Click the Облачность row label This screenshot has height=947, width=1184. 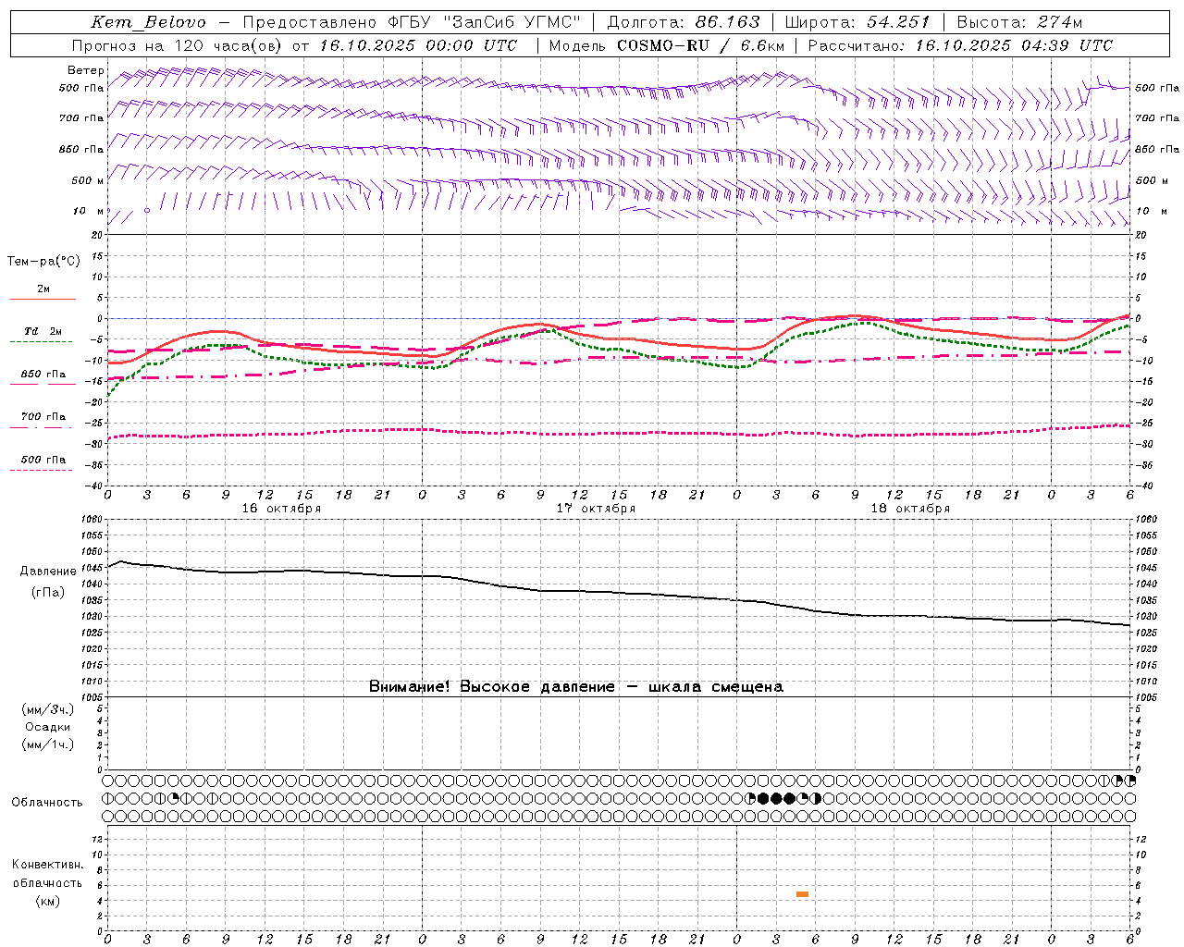click(x=47, y=803)
